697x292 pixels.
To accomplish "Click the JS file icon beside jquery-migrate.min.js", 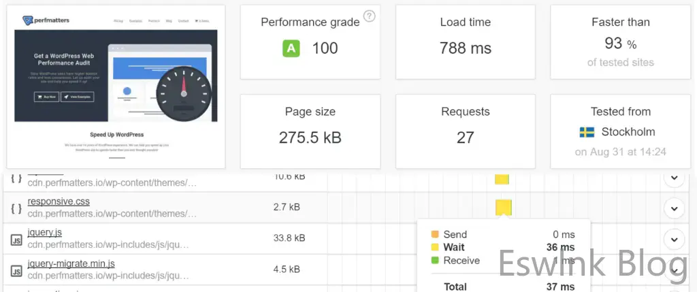I will [x=16, y=270].
